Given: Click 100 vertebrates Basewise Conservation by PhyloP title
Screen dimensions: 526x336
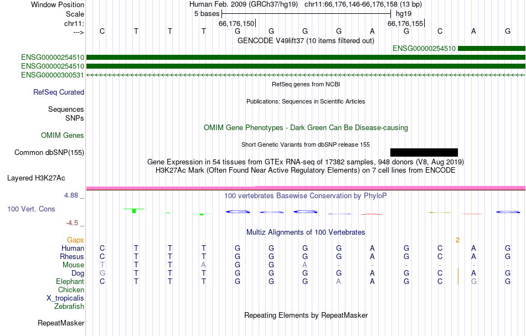Looking at the screenshot, I should point(306,195).
